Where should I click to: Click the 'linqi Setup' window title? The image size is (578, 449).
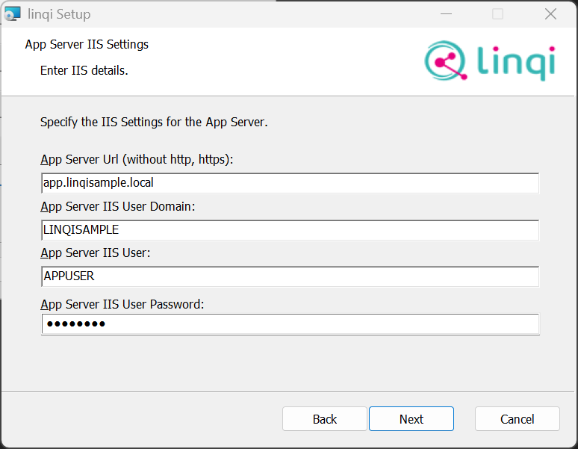59,14
